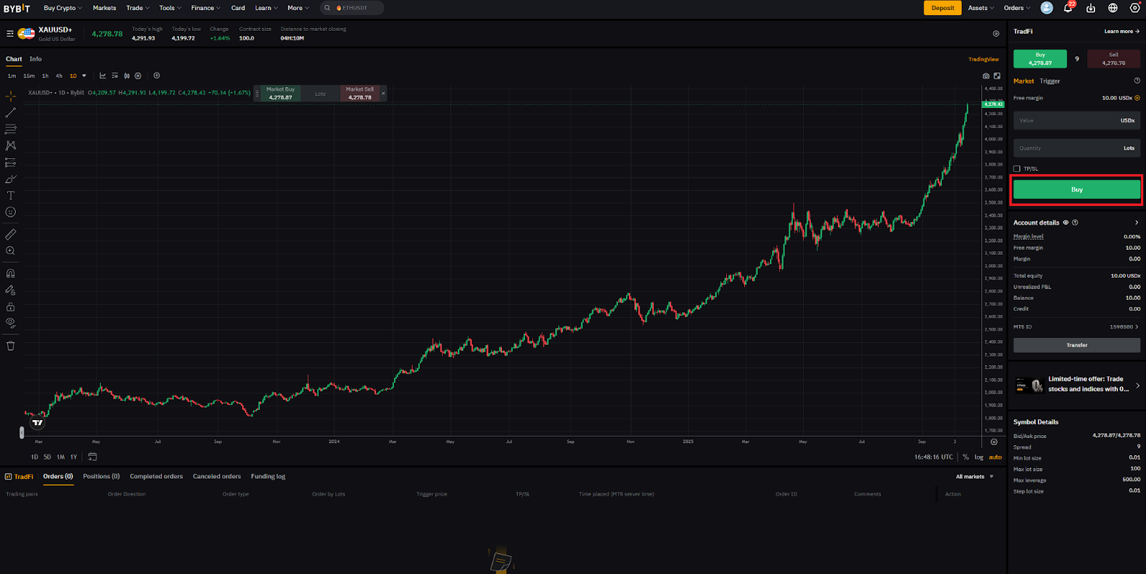Click the tutorial play icon
The height and width of the screenshot is (574, 1146).
tap(996, 34)
